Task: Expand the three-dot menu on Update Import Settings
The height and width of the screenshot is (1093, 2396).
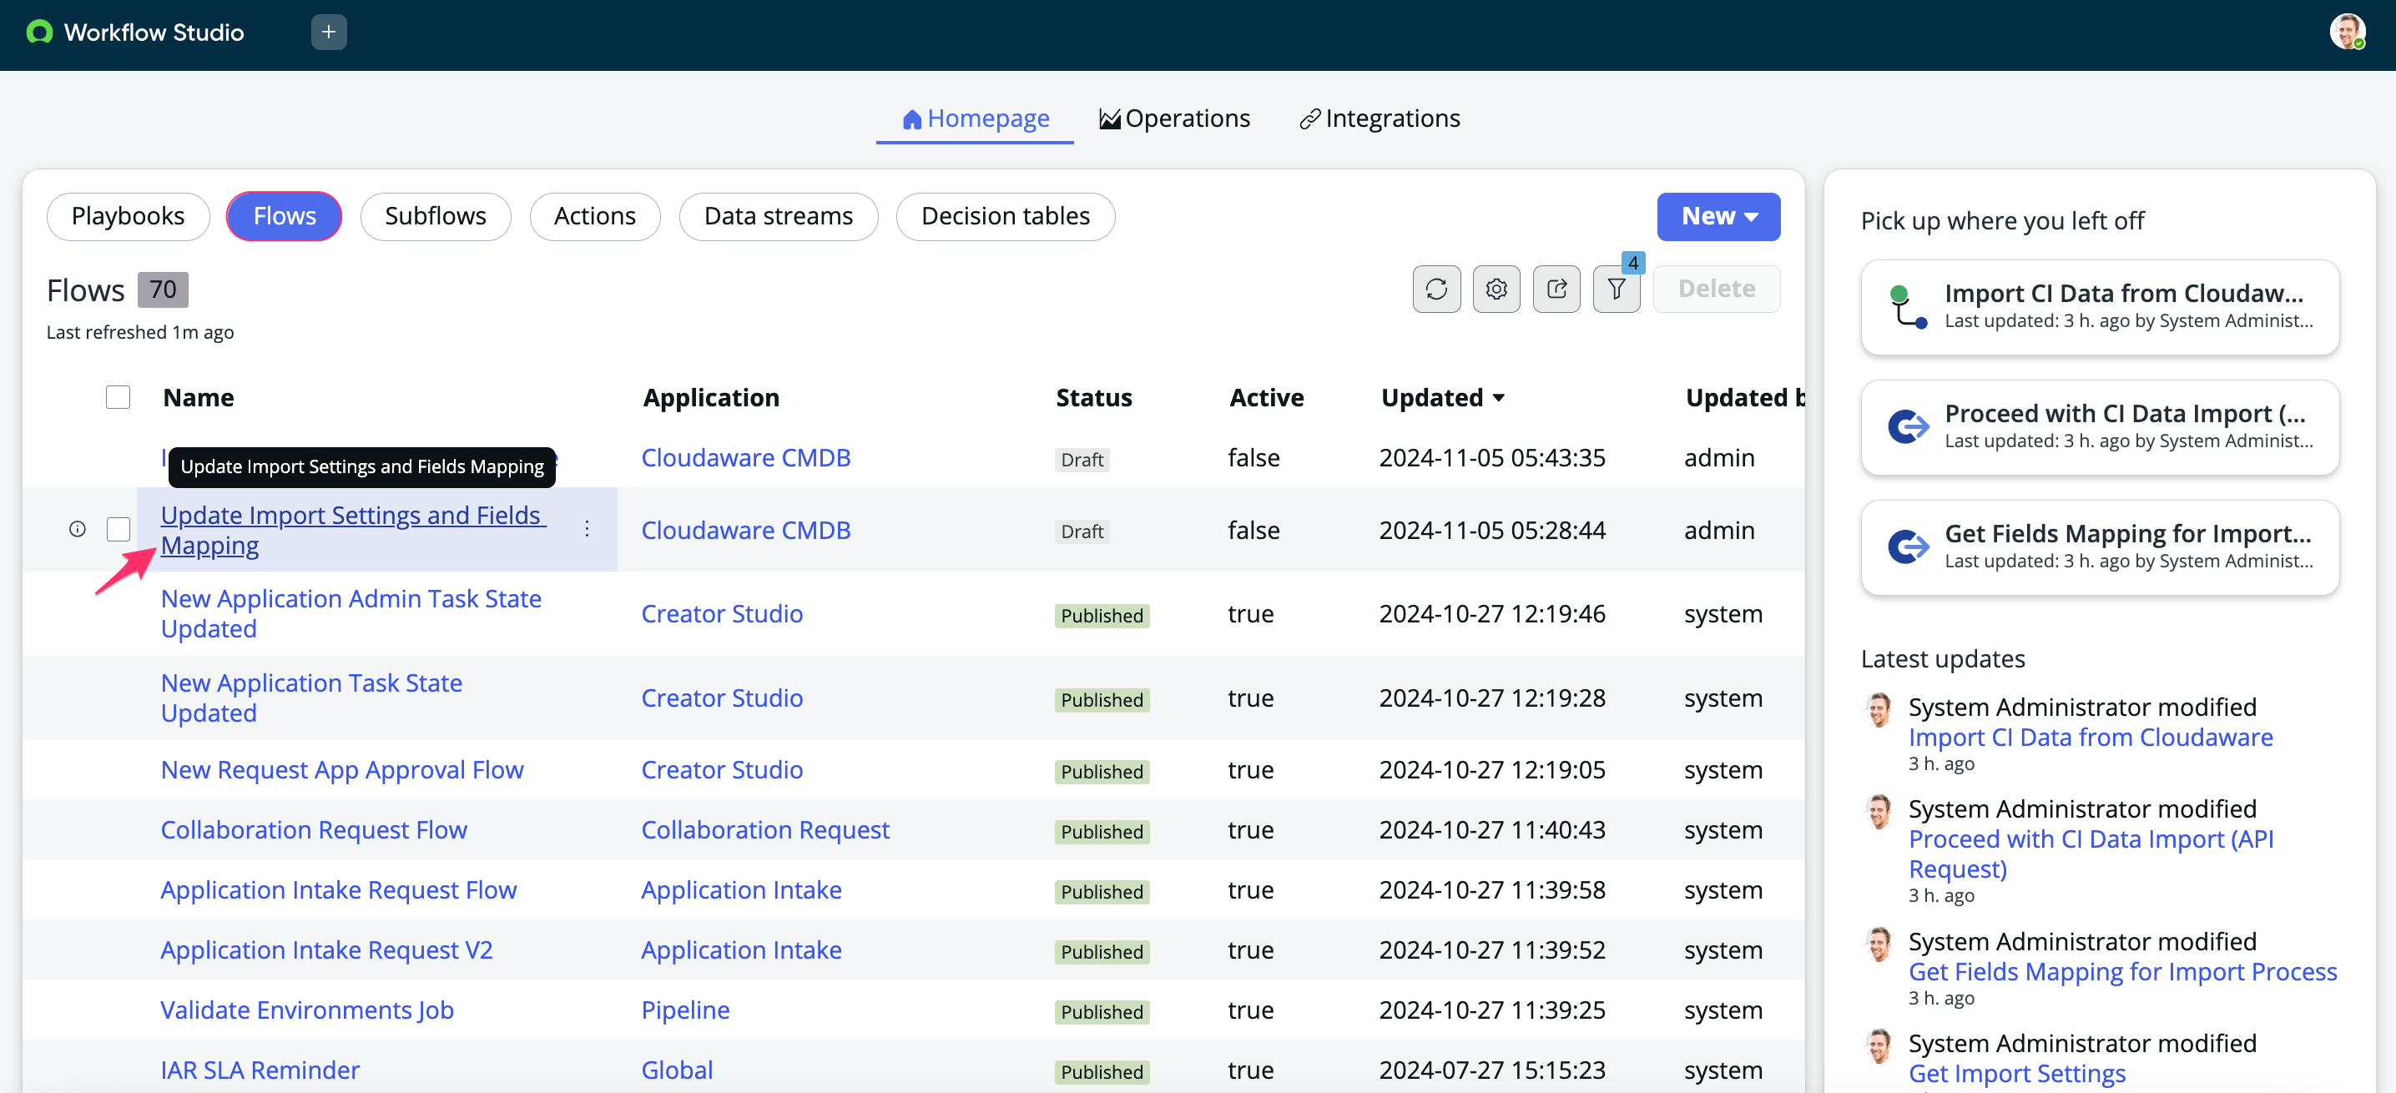Action: 590,531
